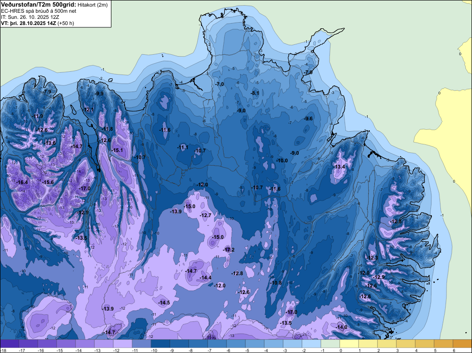472x353 pixels.
Task: Click the -16.4 temperature reading
Action: [x=22, y=182]
